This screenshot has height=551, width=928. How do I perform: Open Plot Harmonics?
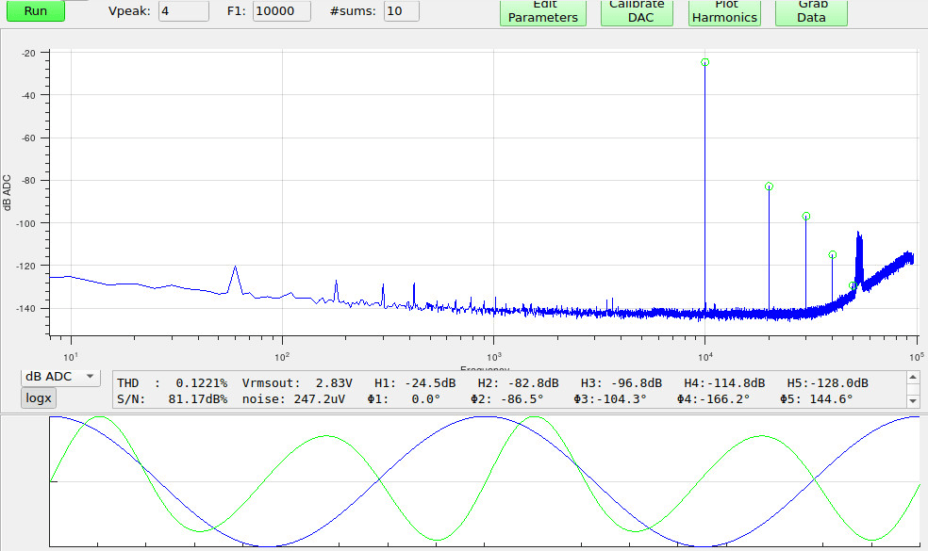[x=724, y=12]
